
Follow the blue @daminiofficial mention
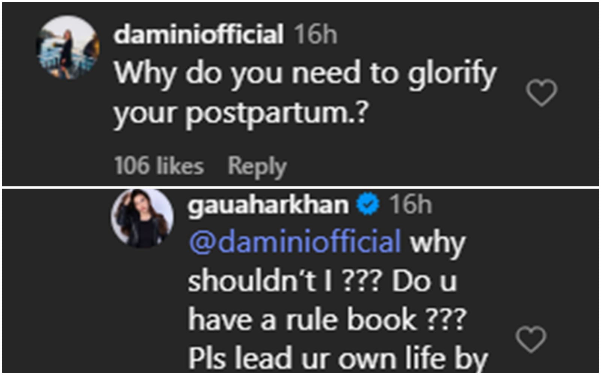coord(295,242)
